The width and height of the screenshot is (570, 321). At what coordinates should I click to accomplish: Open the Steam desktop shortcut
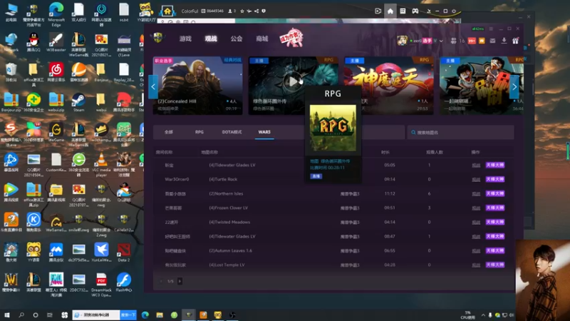coord(78,102)
